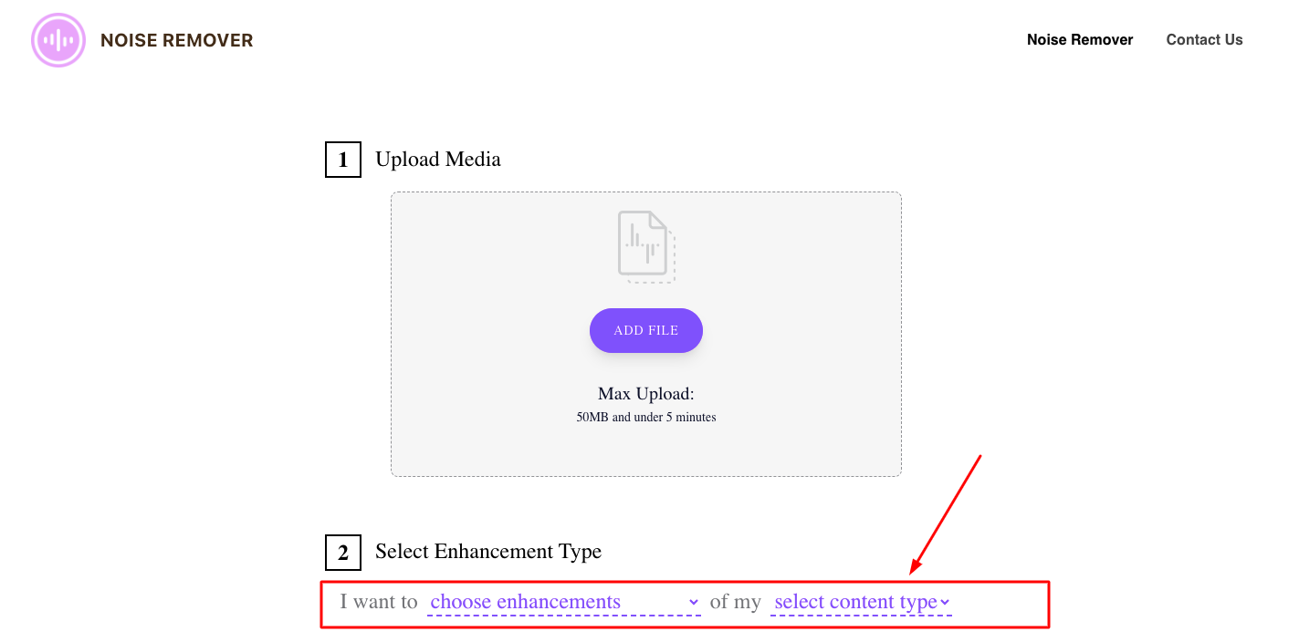The image size is (1299, 642).
Task: Click the step 1 number box
Action: (343, 160)
